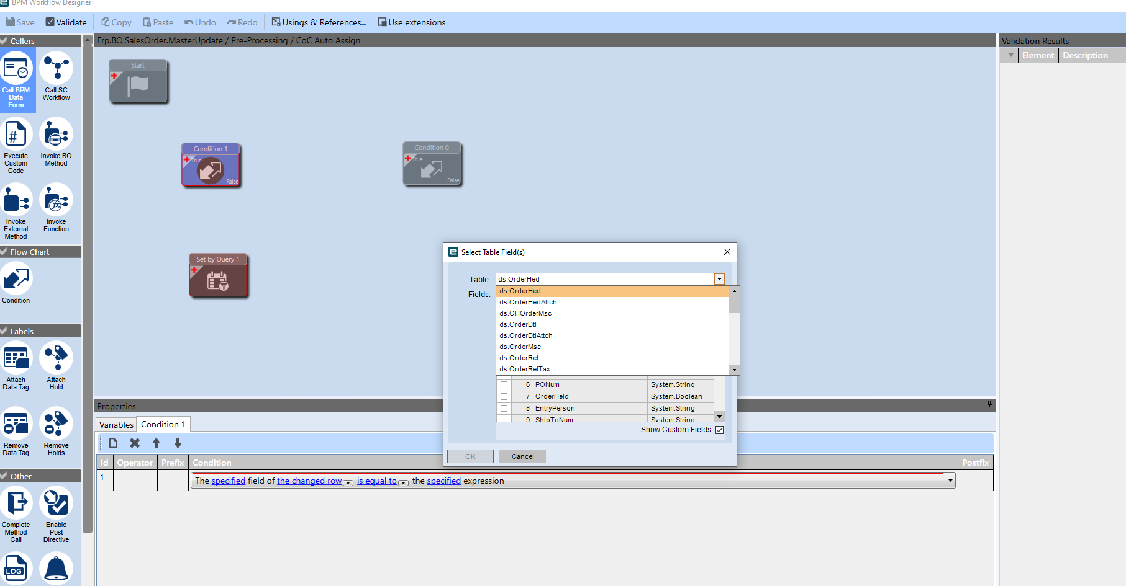Check the OrderHeld field checkbox

coord(504,396)
